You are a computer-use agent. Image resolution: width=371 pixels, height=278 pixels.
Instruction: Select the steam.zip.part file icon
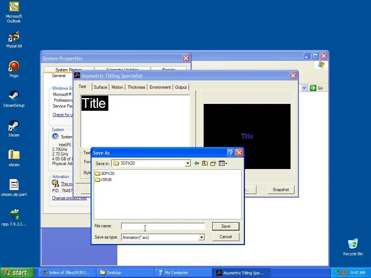tap(14, 188)
